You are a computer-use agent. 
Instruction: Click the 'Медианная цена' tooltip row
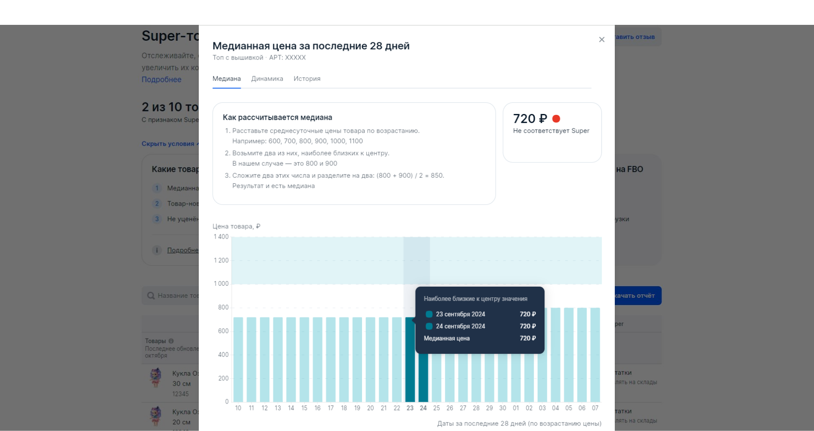click(480, 338)
